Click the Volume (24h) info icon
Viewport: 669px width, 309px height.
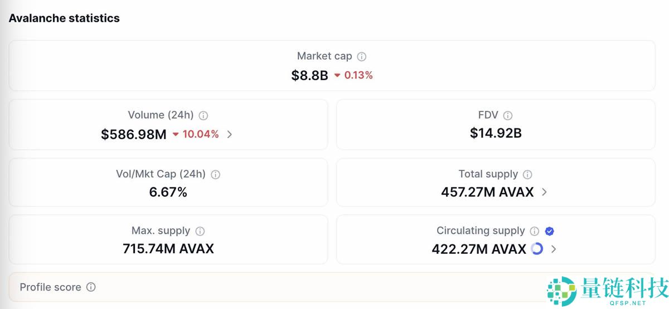[x=203, y=116]
